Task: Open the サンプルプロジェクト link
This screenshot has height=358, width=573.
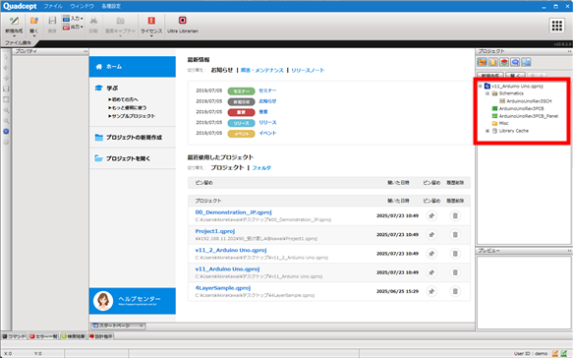Action: point(134,116)
